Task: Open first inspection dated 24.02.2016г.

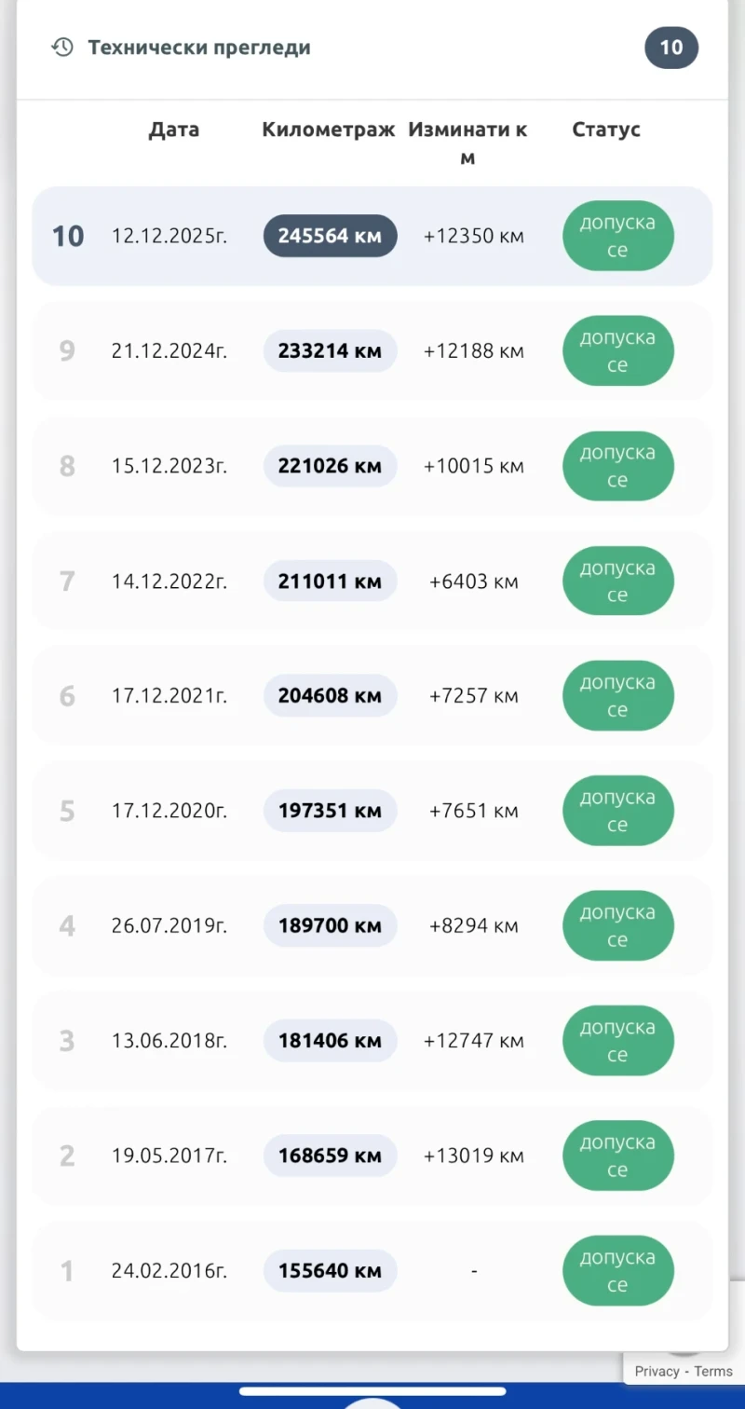Action: point(169,1270)
